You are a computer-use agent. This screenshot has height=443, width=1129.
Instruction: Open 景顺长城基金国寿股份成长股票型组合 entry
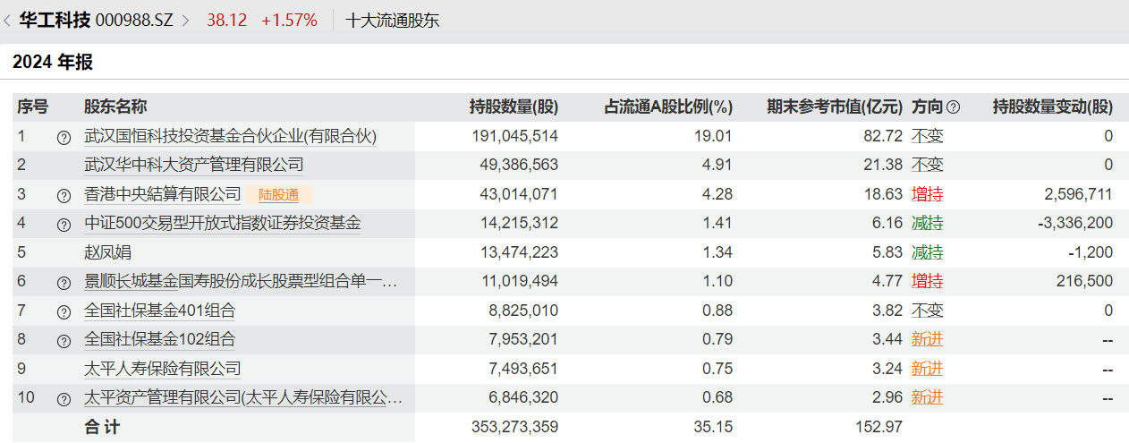[x=241, y=281]
